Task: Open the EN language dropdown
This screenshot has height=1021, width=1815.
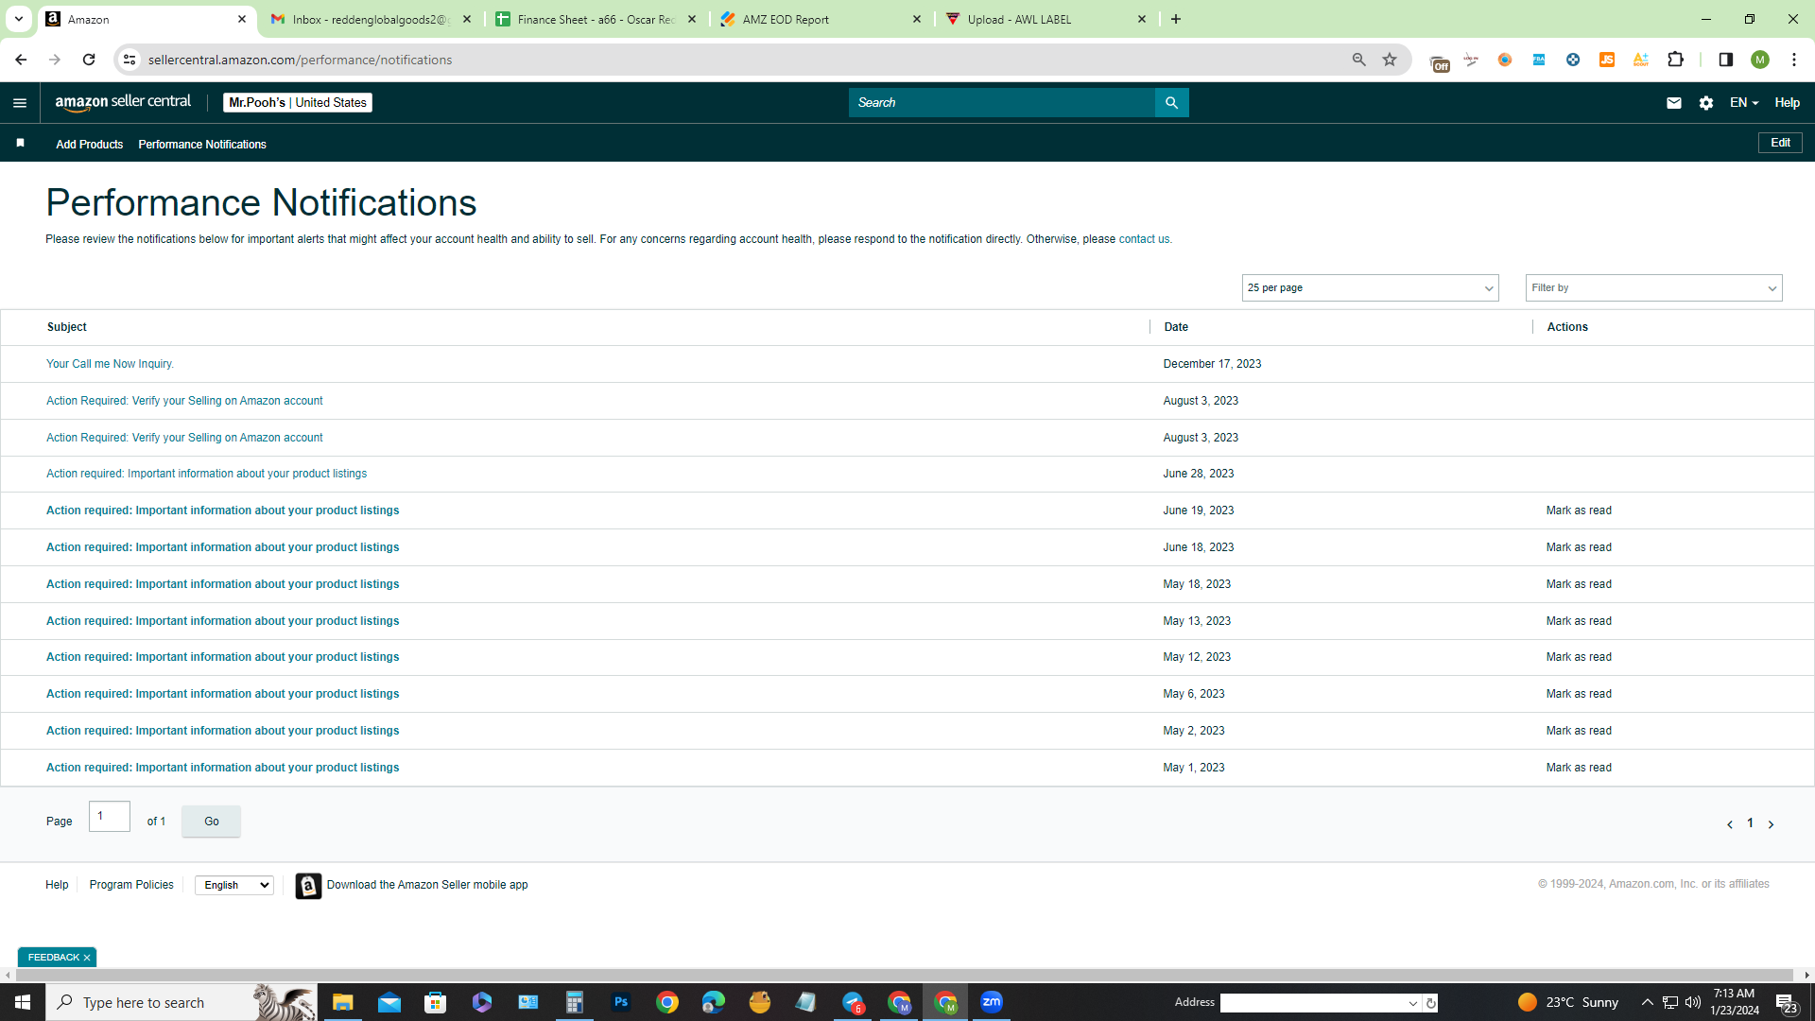Action: [x=1743, y=103]
